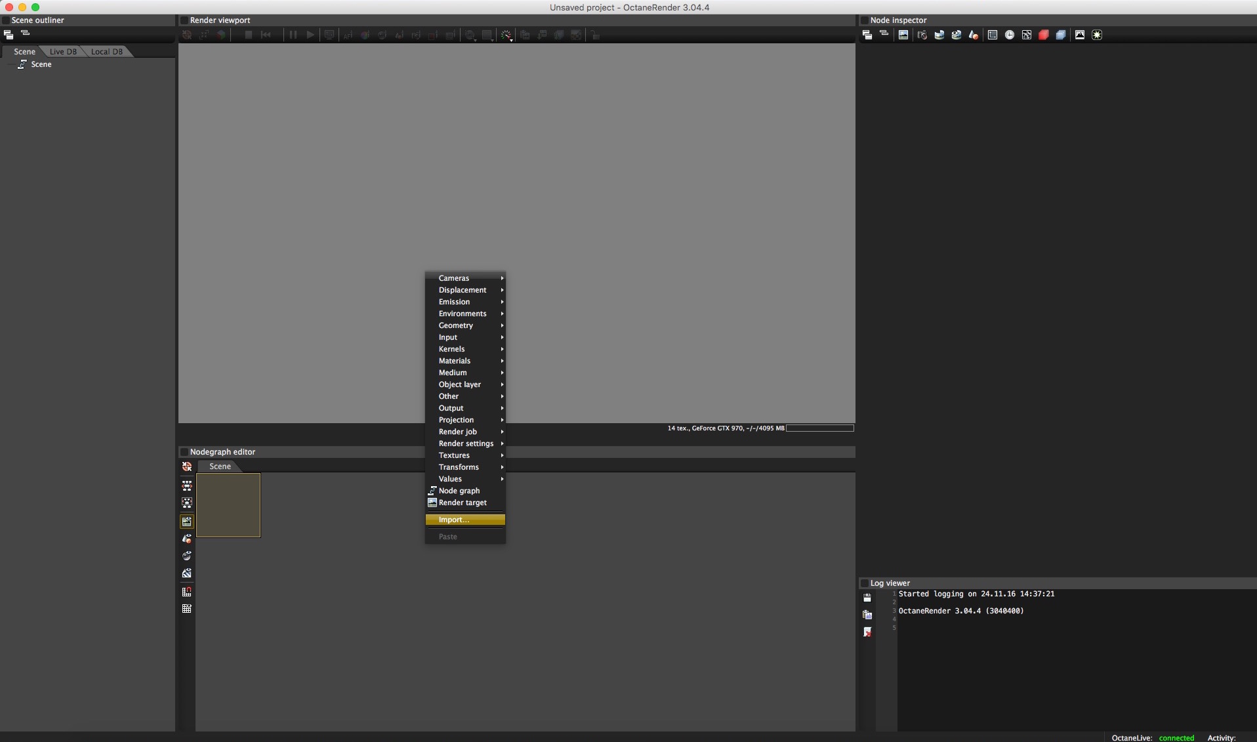Click Import... in the context menu

(465, 520)
